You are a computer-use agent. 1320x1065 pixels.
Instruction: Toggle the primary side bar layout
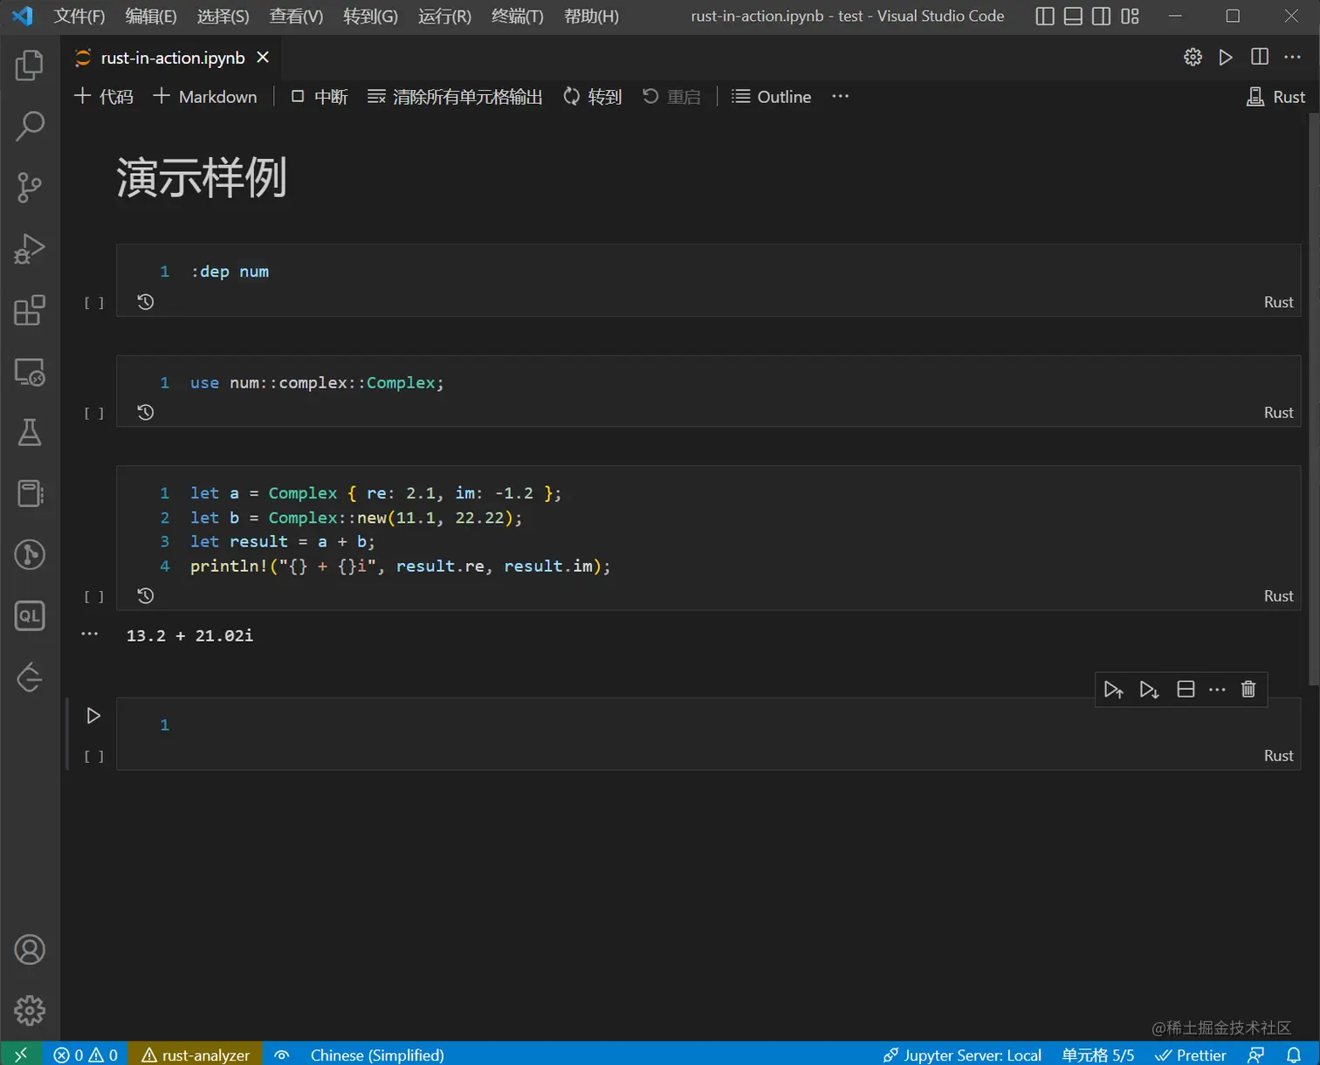point(1044,16)
